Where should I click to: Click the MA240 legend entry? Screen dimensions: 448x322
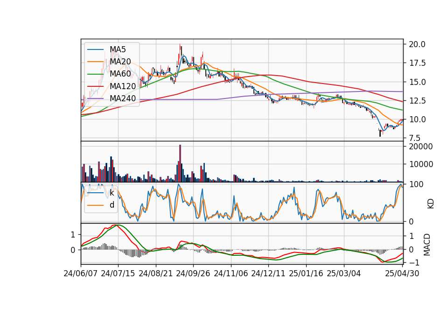[x=112, y=98]
